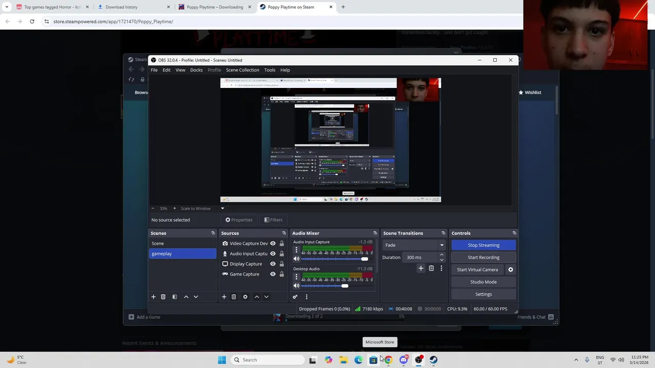Open the preview scaling dropdown arrow
655x368 pixels.
click(222, 209)
